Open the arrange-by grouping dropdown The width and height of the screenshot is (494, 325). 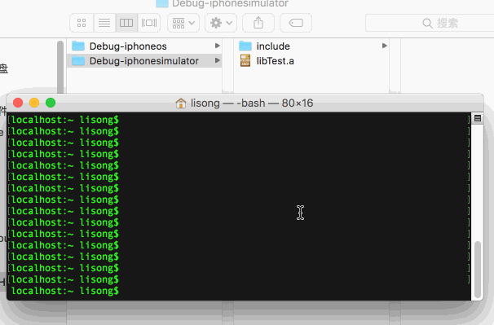click(183, 23)
